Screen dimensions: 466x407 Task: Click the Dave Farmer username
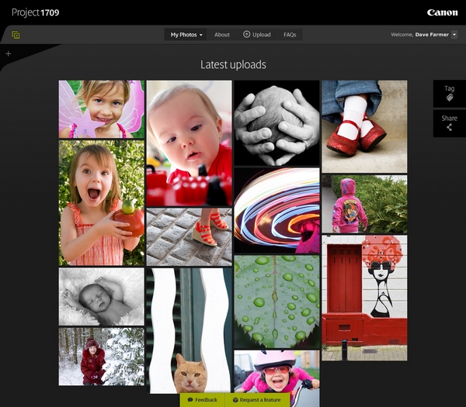431,35
